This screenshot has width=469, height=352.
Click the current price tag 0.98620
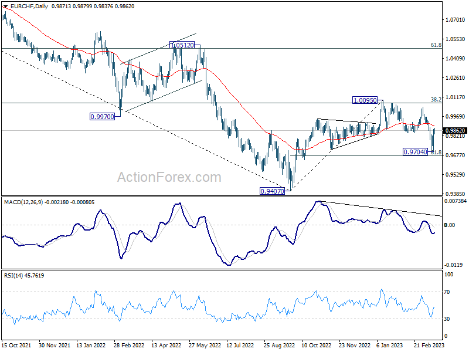point(456,130)
